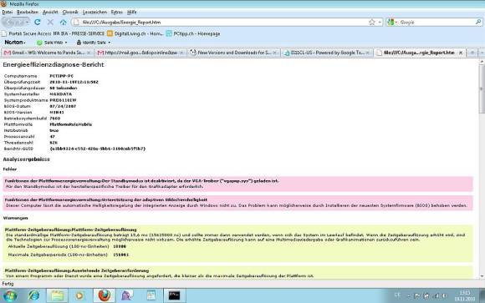Open PCtipp.ch - Homepage bookmark
This screenshot has height=303, width=485.
click(193, 33)
